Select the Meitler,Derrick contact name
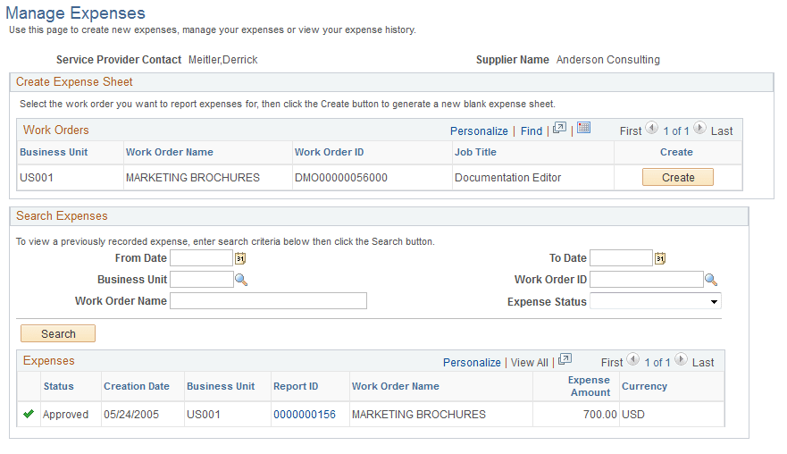Image resolution: width=787 pixels, height=454 pixels. 222,60
